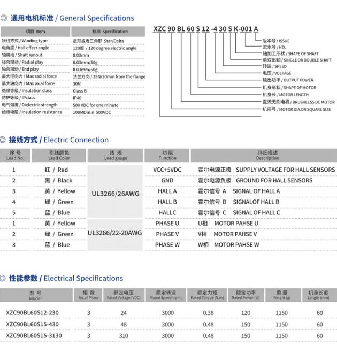Click the 30N value

pyautogui.click(x=77, y=84)
